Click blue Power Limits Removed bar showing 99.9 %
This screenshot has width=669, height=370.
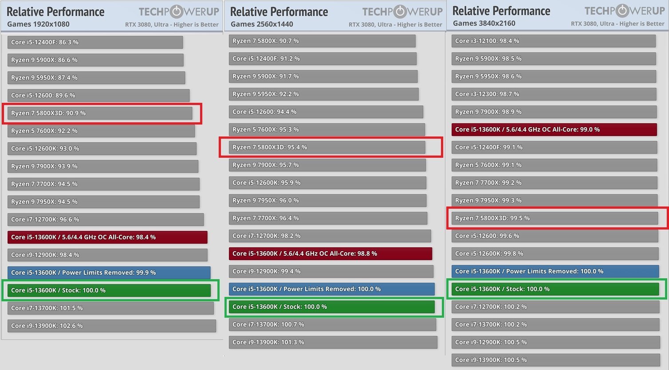pos(109,273)
